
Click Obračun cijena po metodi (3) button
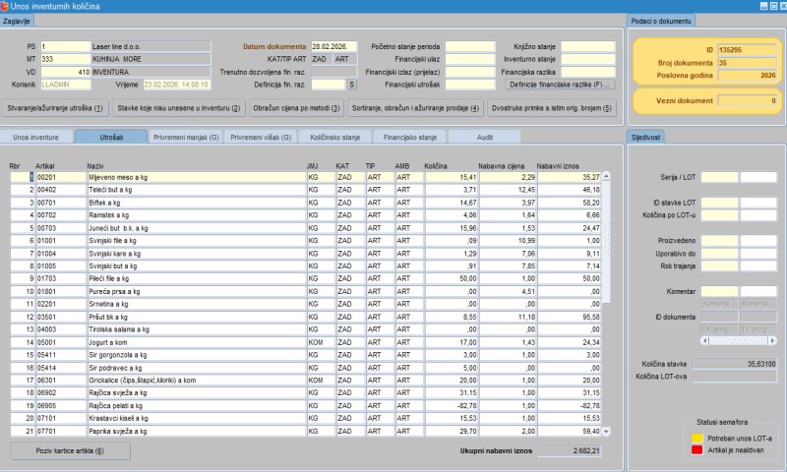[x=296, y=108]
